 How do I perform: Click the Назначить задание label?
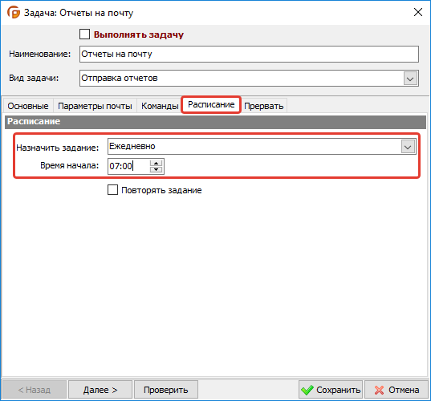[58, 148]
